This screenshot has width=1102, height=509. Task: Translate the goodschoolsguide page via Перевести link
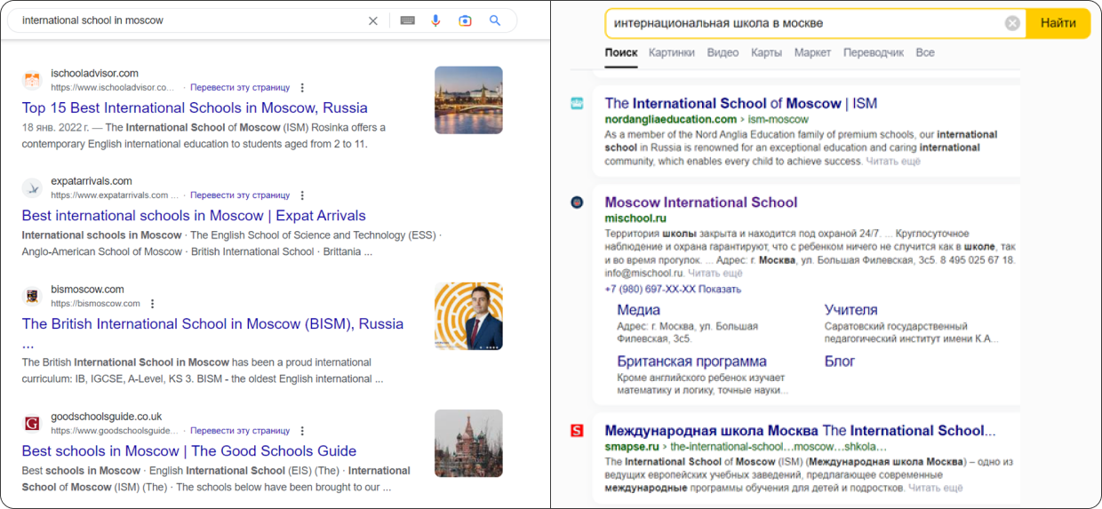coord(240,431)
